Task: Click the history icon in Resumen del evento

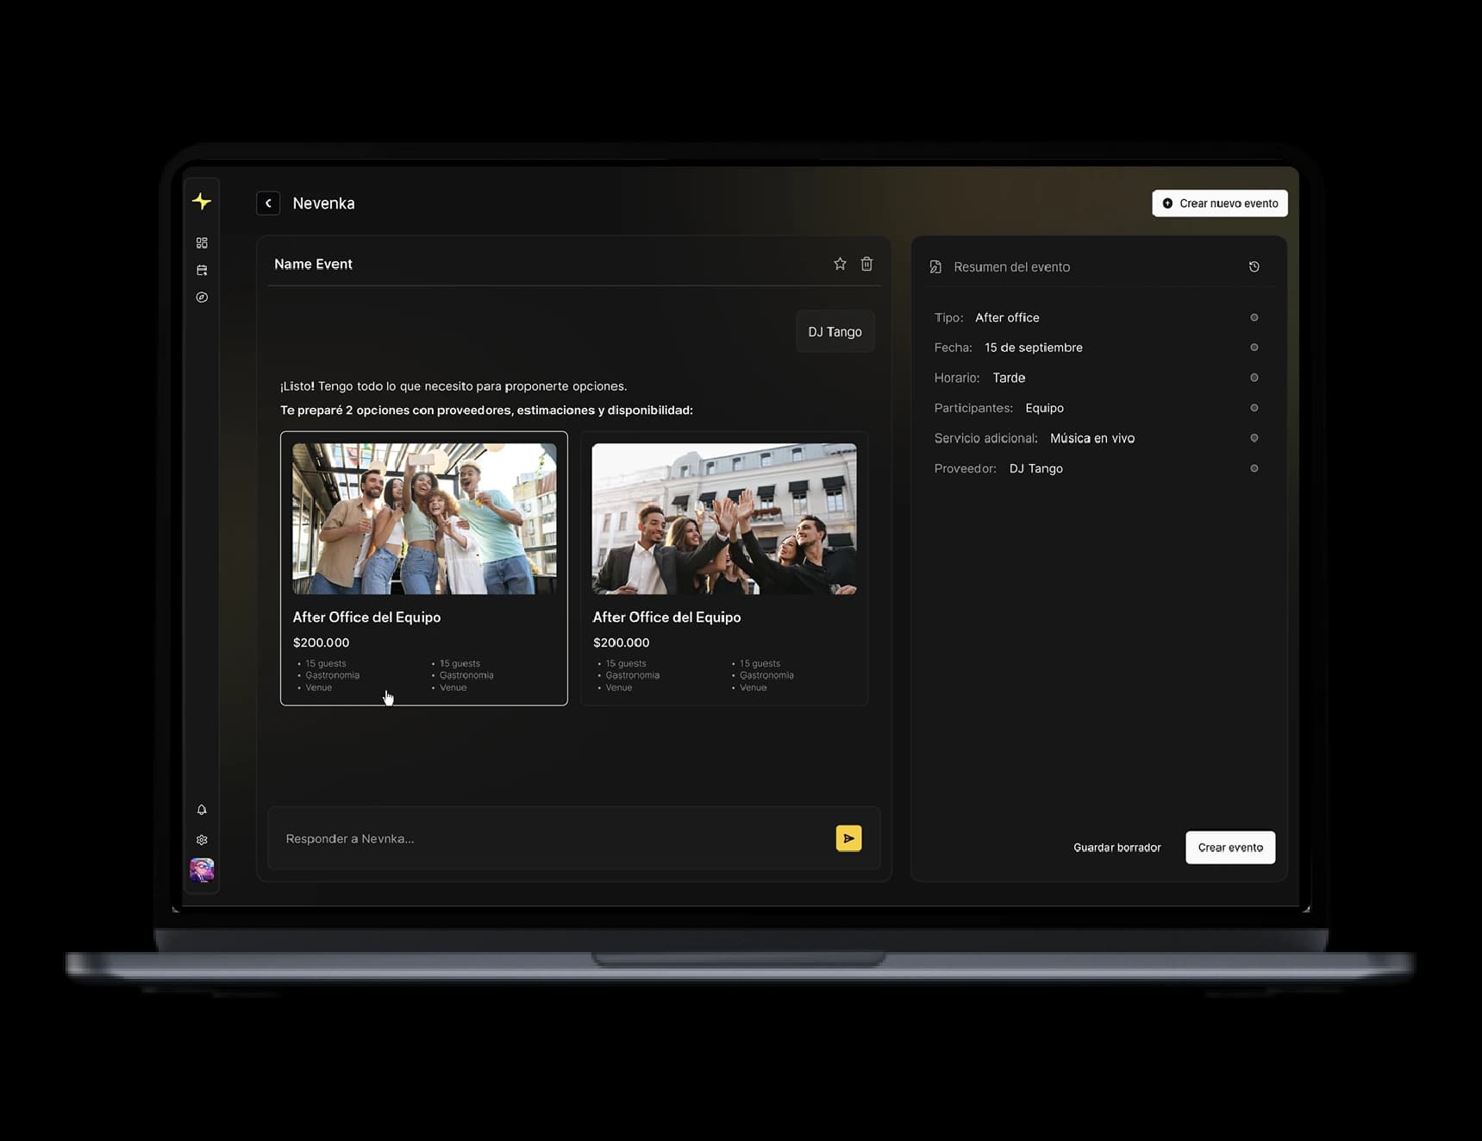Action: click(x=1254, y=267)
